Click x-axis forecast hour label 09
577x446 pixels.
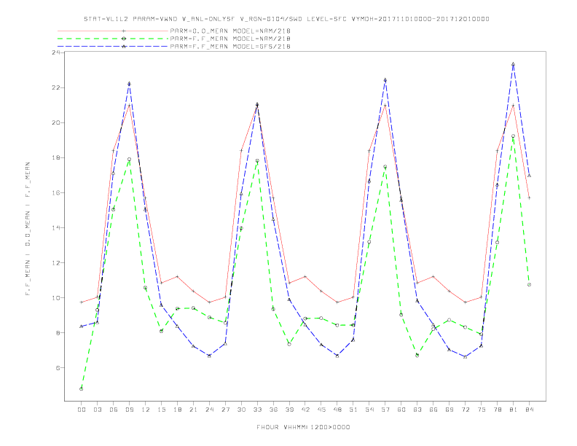[x=129, y=410]
